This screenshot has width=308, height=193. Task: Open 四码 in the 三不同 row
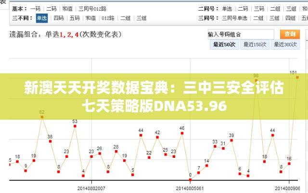tap(59, 18)
